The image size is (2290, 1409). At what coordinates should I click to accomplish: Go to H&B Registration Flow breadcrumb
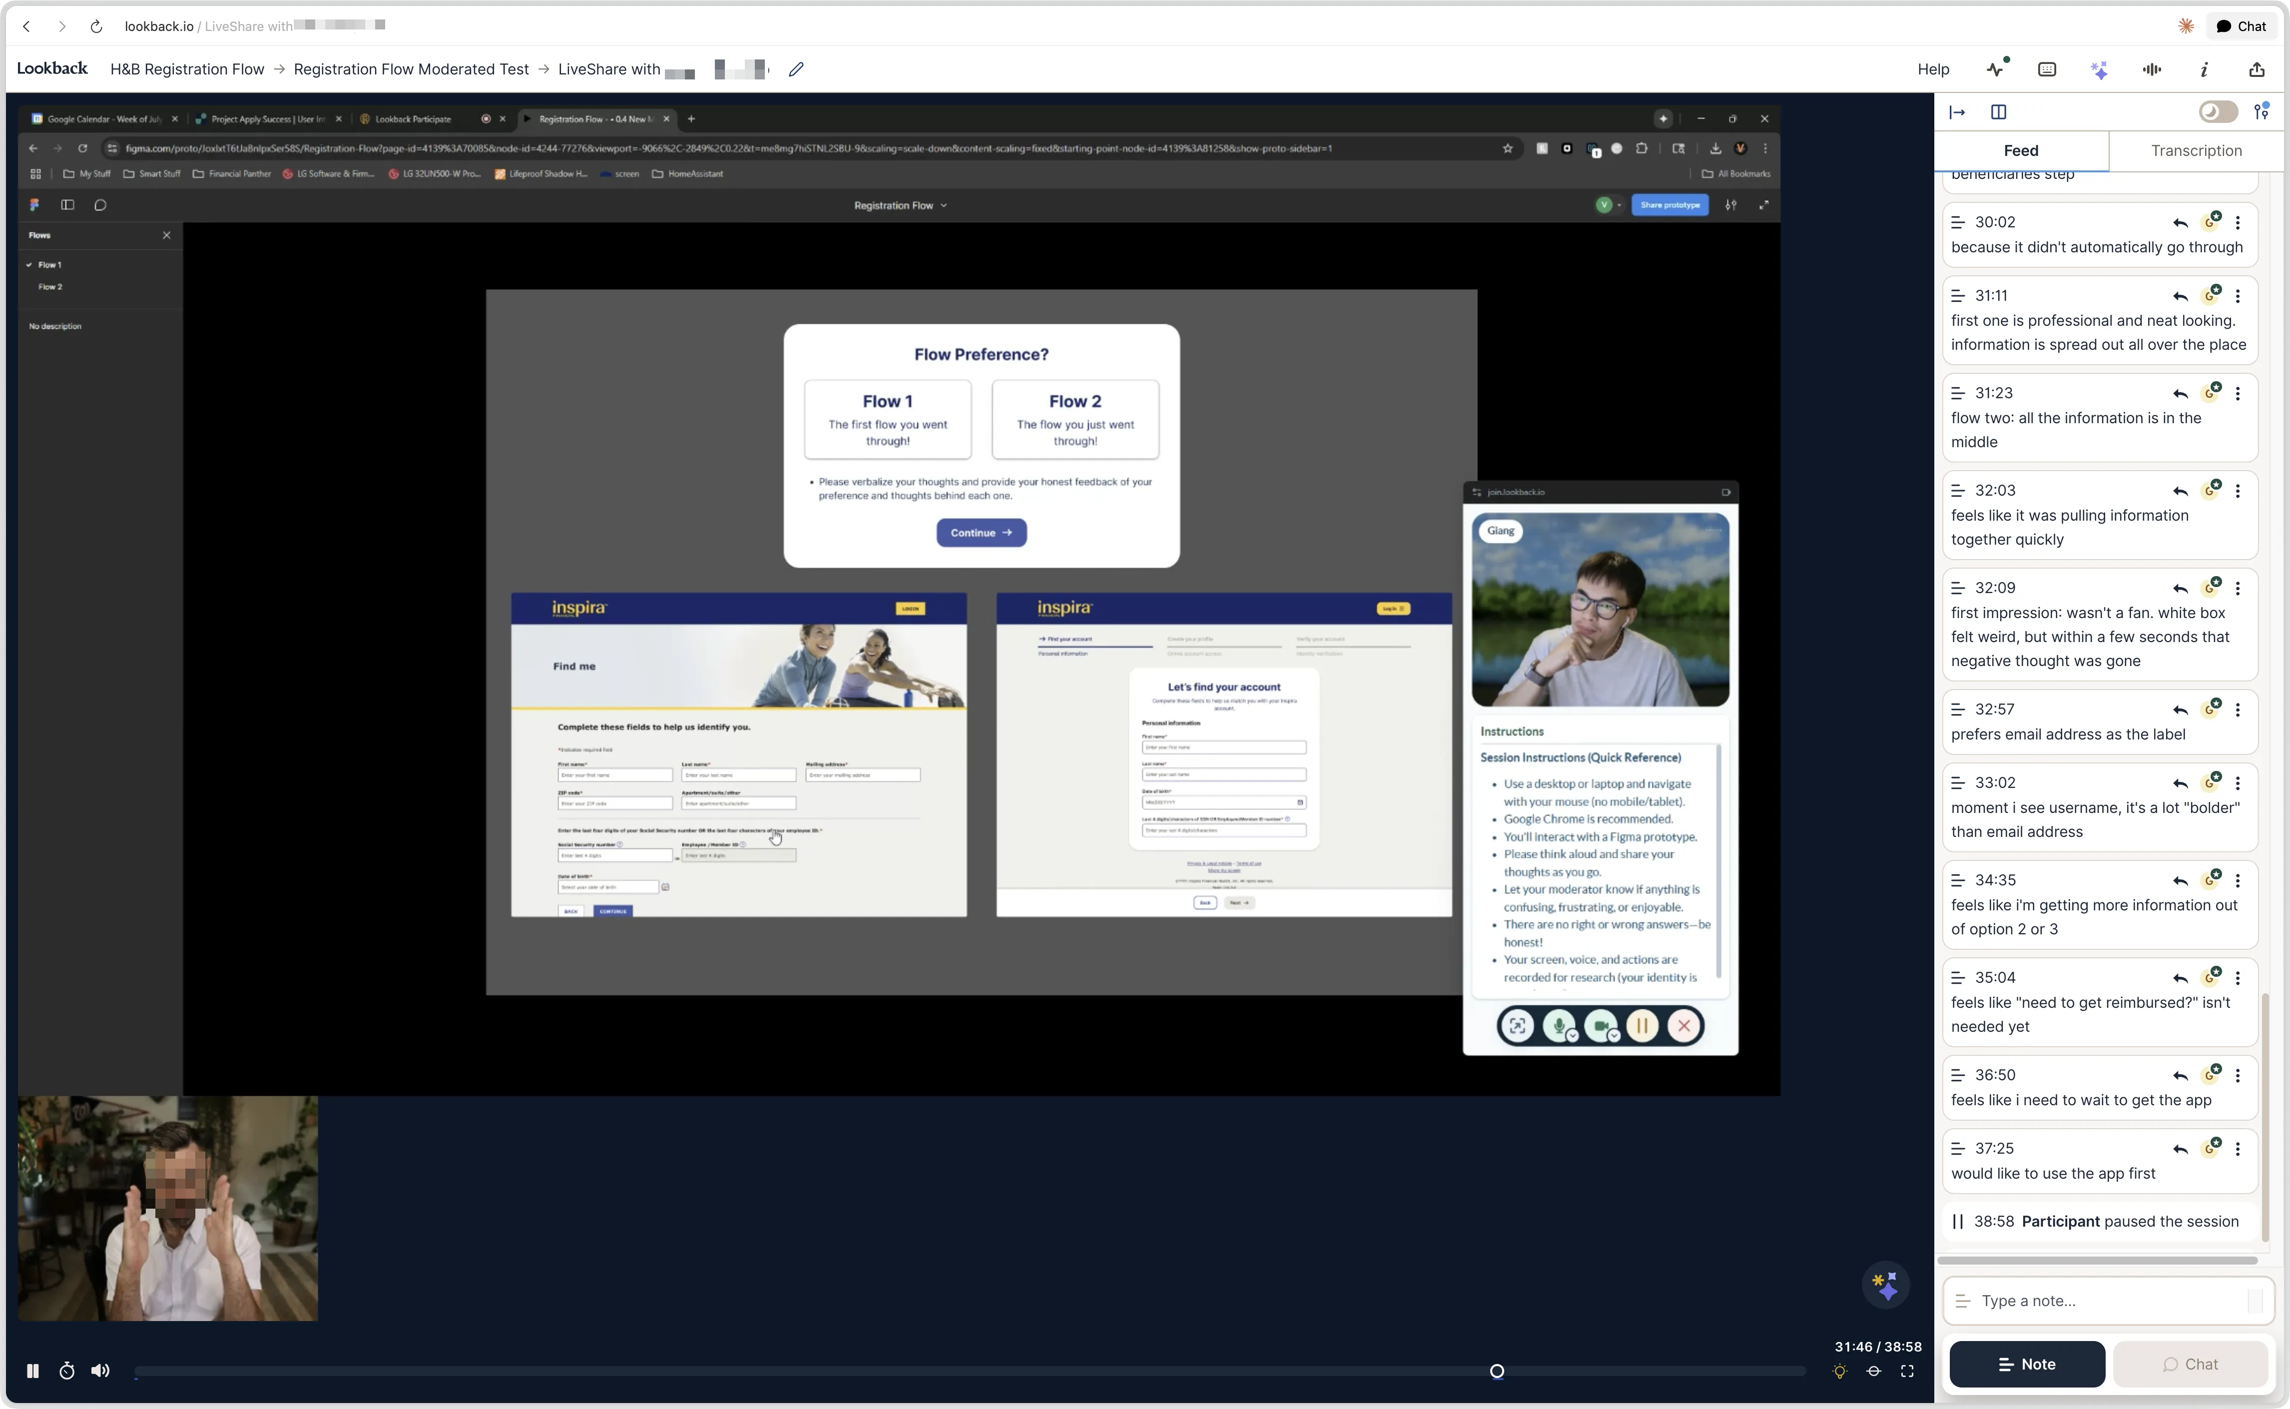click(187, 69)
